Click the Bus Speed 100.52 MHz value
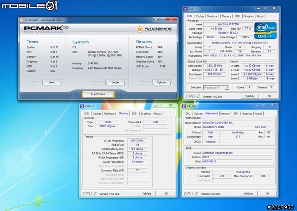 coord(214,74)
